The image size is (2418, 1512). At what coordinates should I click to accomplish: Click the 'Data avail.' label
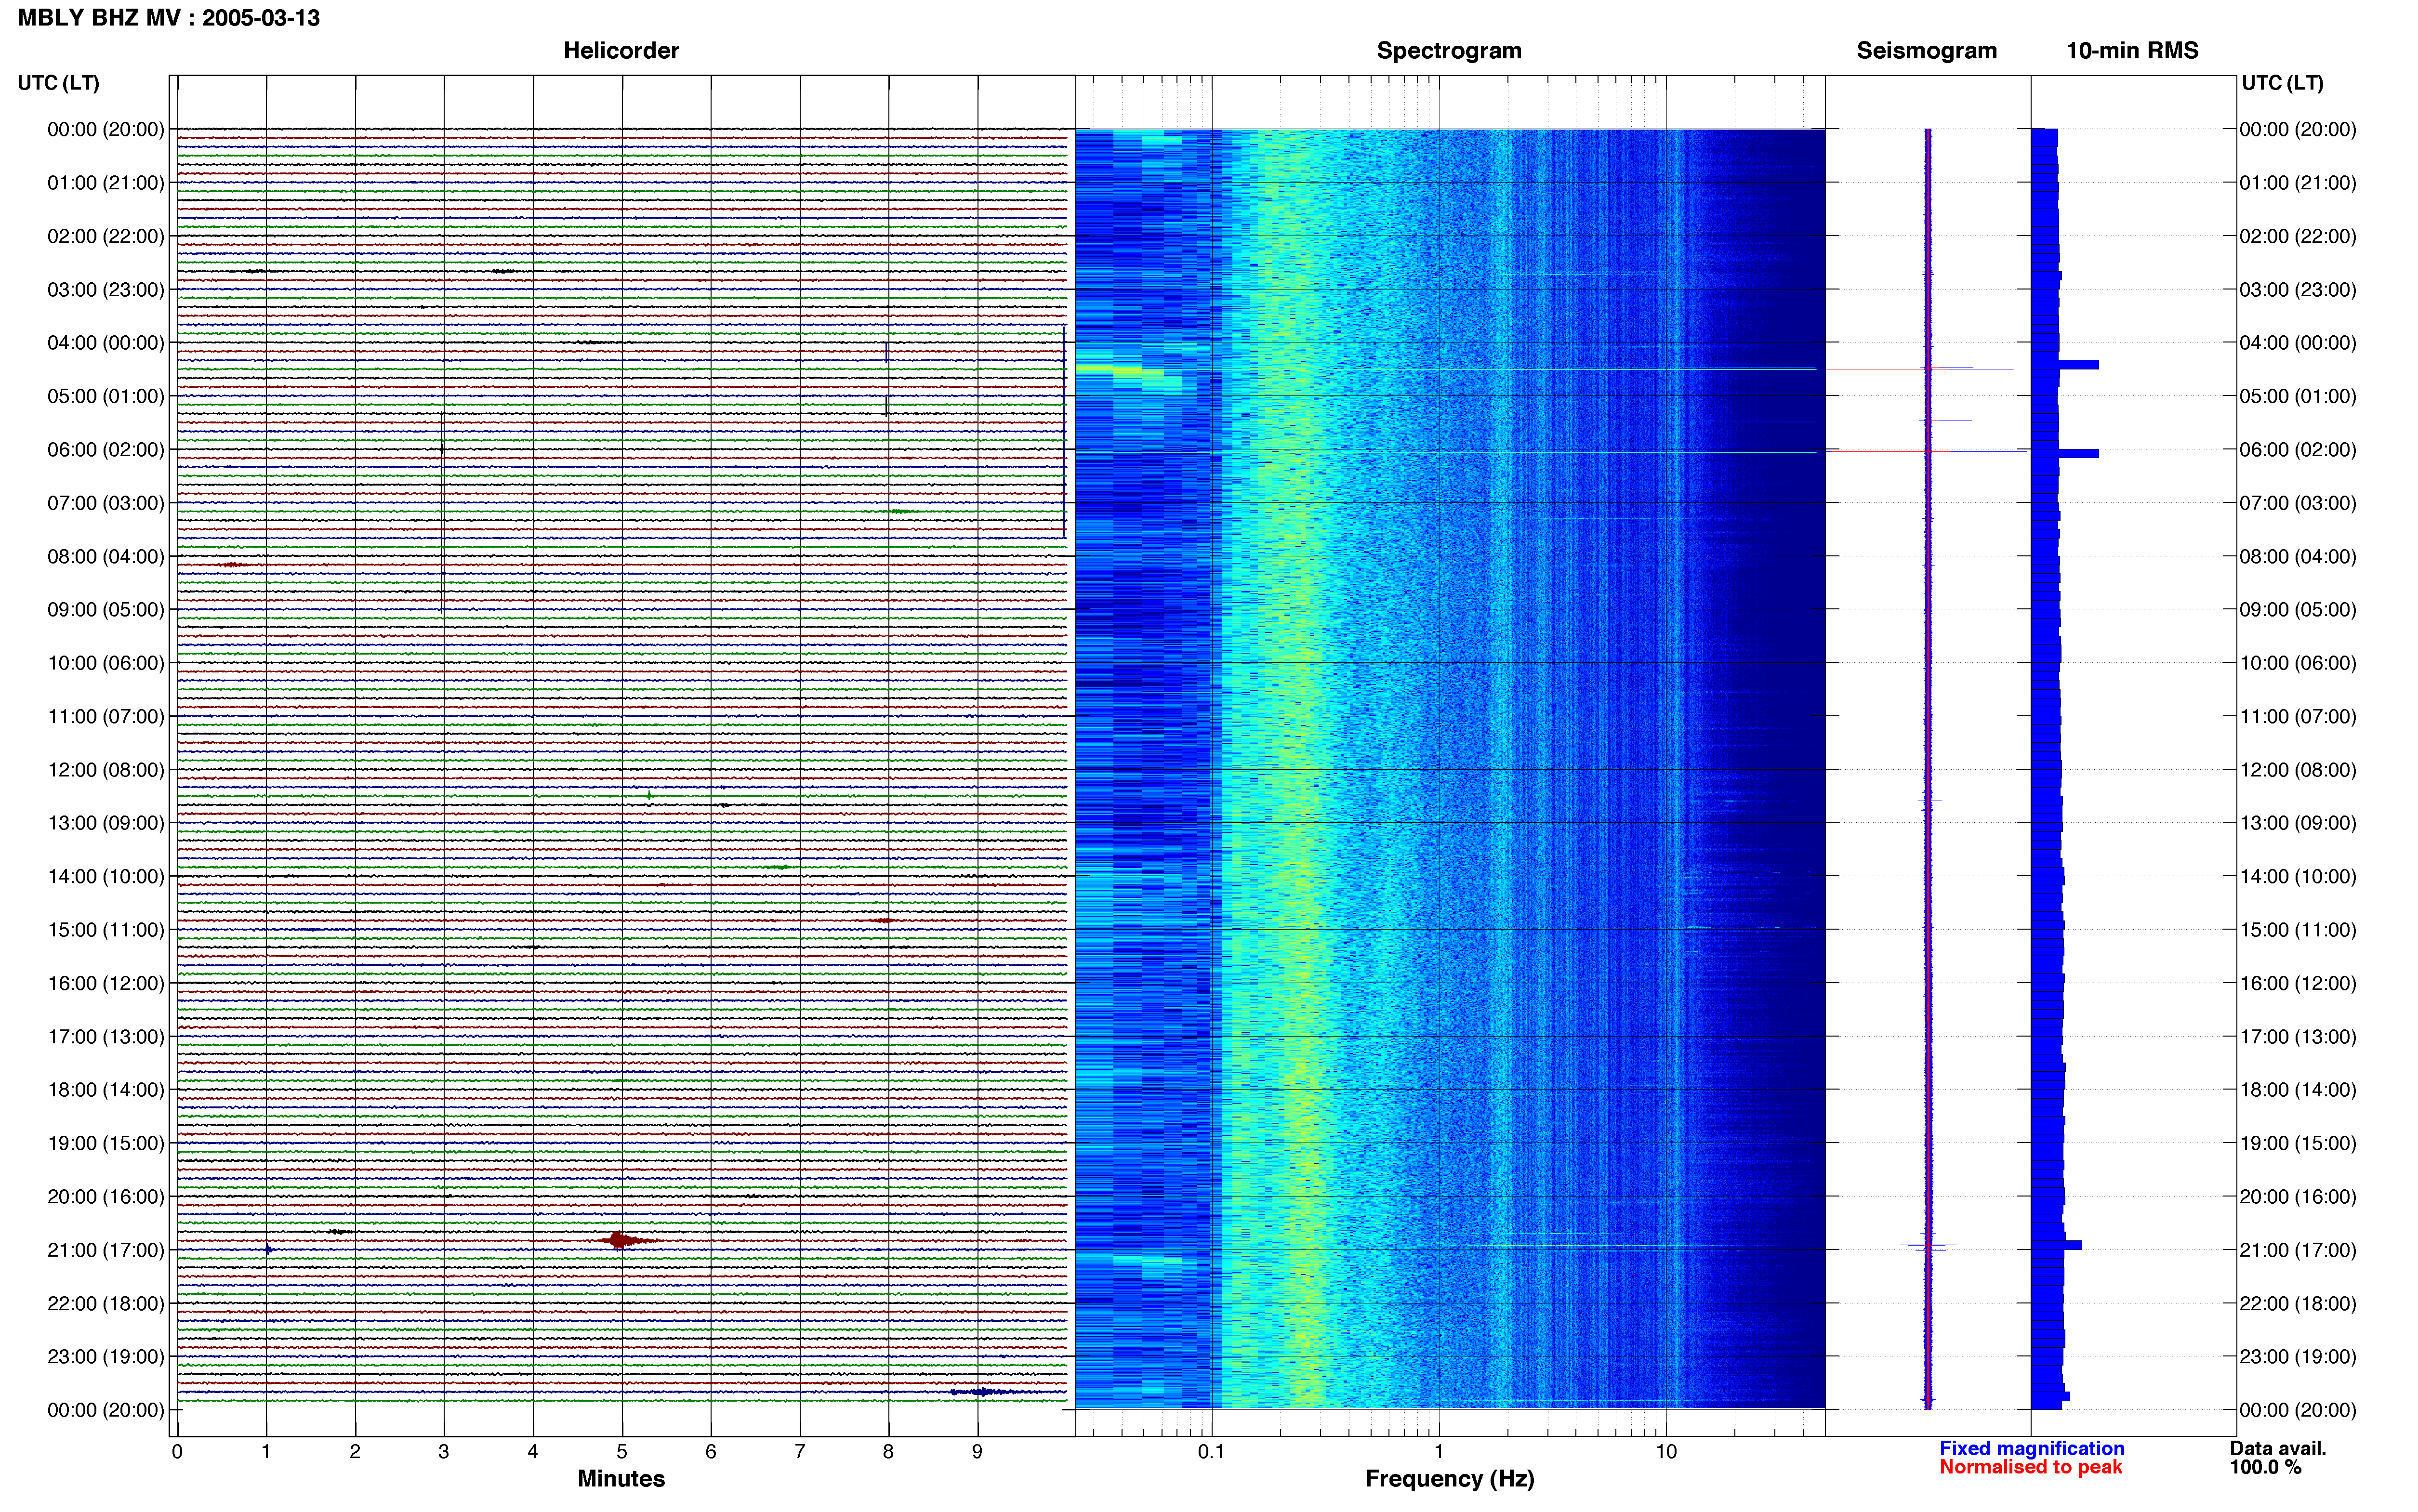click(2277, 1448)
